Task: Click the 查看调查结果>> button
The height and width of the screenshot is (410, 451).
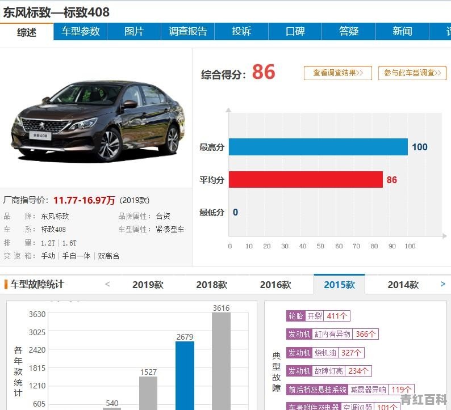Action: pos(337,73)
